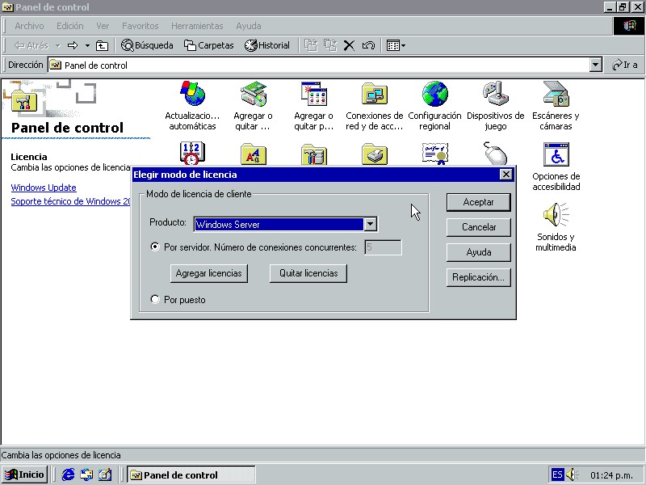Click the forward arrow toolbar button
Viewport: 646px width, 485px height.
pyautogui.click(x=73, y=45)
